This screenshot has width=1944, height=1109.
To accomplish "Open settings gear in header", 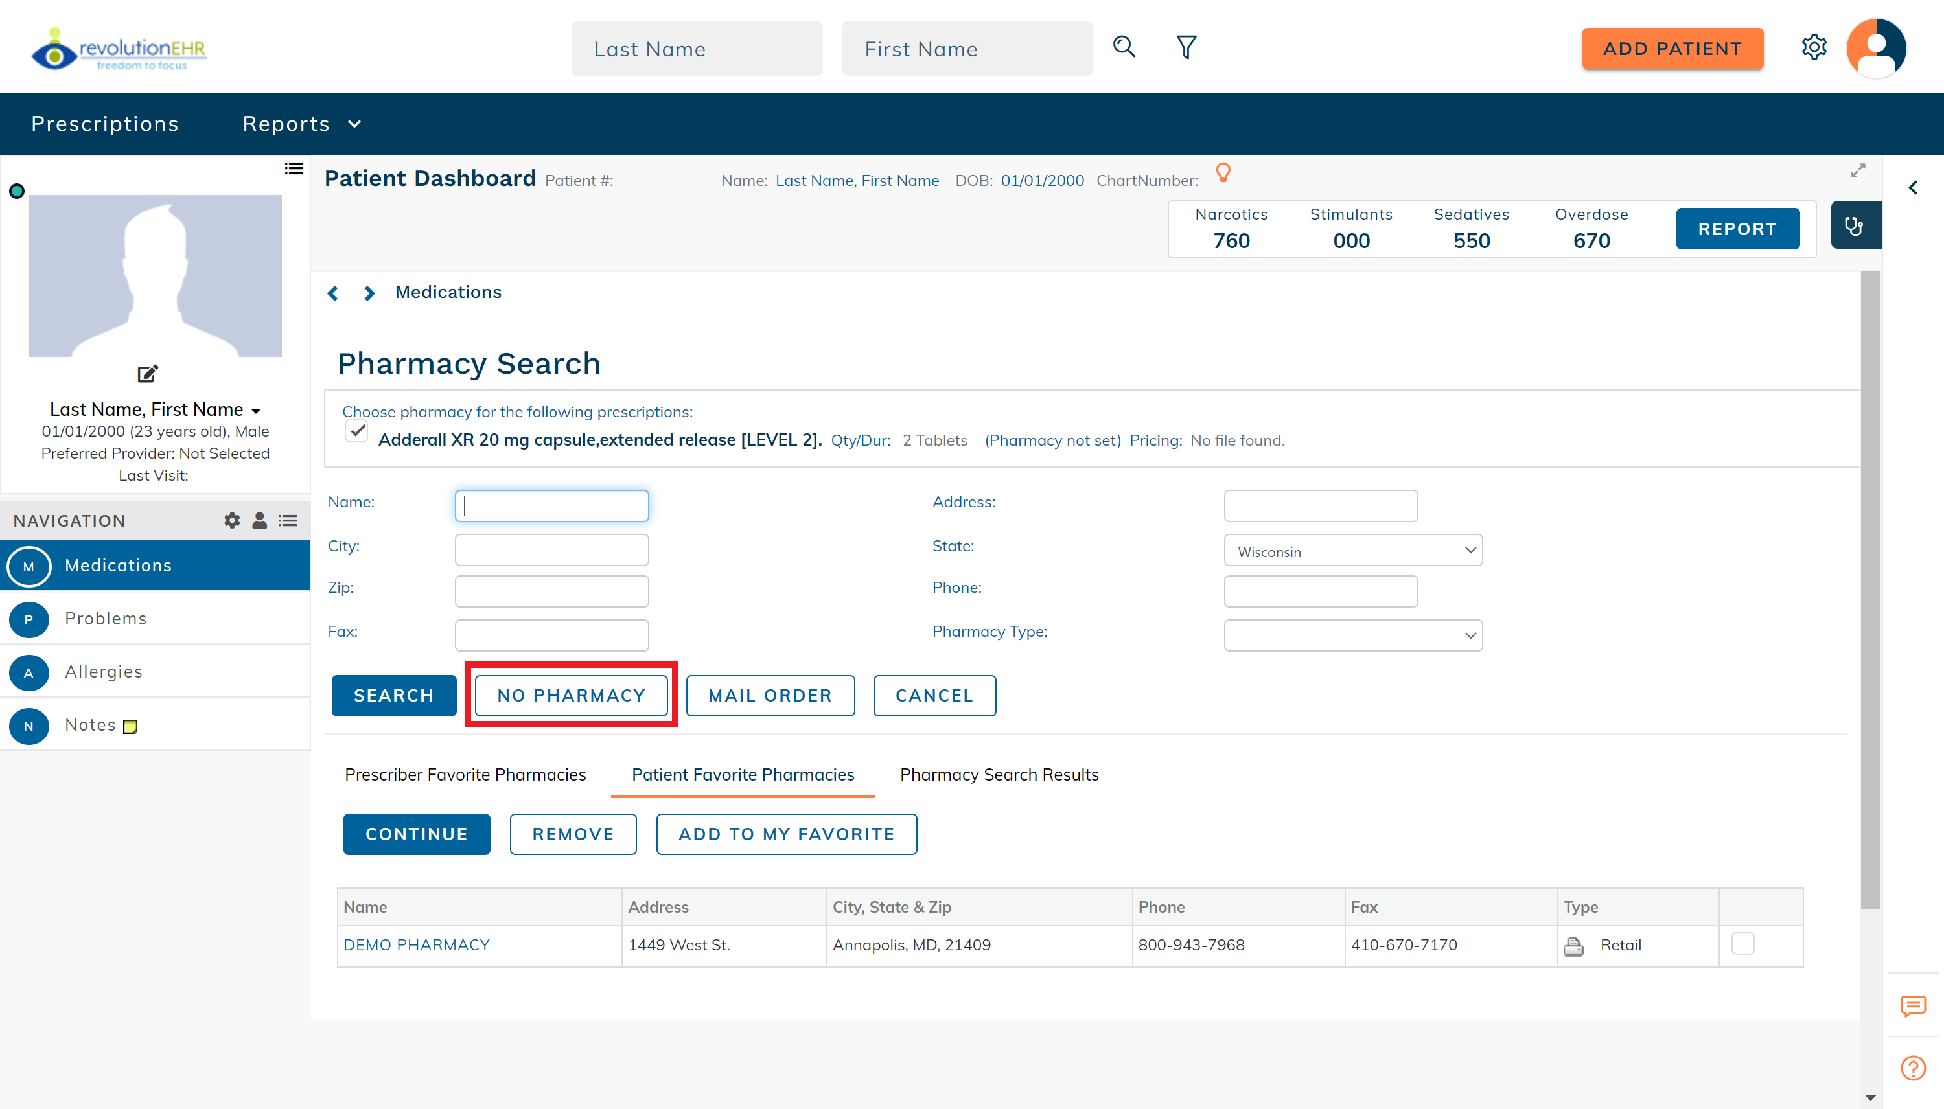I will coord(1814,47).
